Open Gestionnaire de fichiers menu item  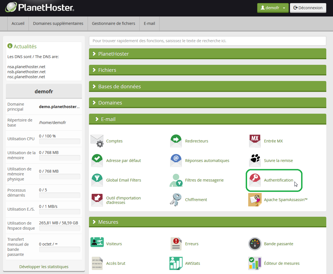coord(113,23)
